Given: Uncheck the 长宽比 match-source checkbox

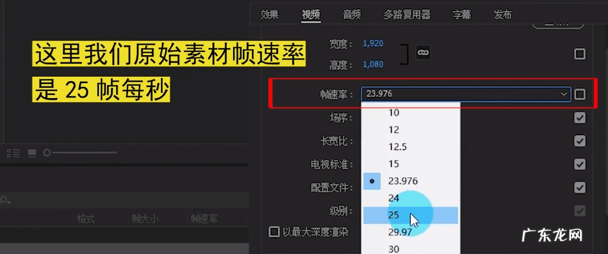Looking at the screenshot, I should pos(579,141).
